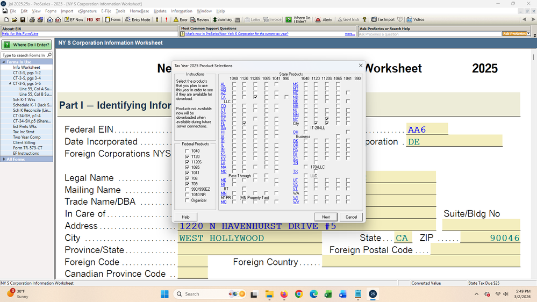The image size is (537, 302).
Task: Click the Open folder toolbar icon
Action: (15, 19)
